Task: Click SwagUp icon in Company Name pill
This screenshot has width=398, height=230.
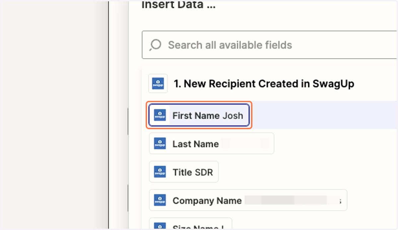Action: click(160, 200)
